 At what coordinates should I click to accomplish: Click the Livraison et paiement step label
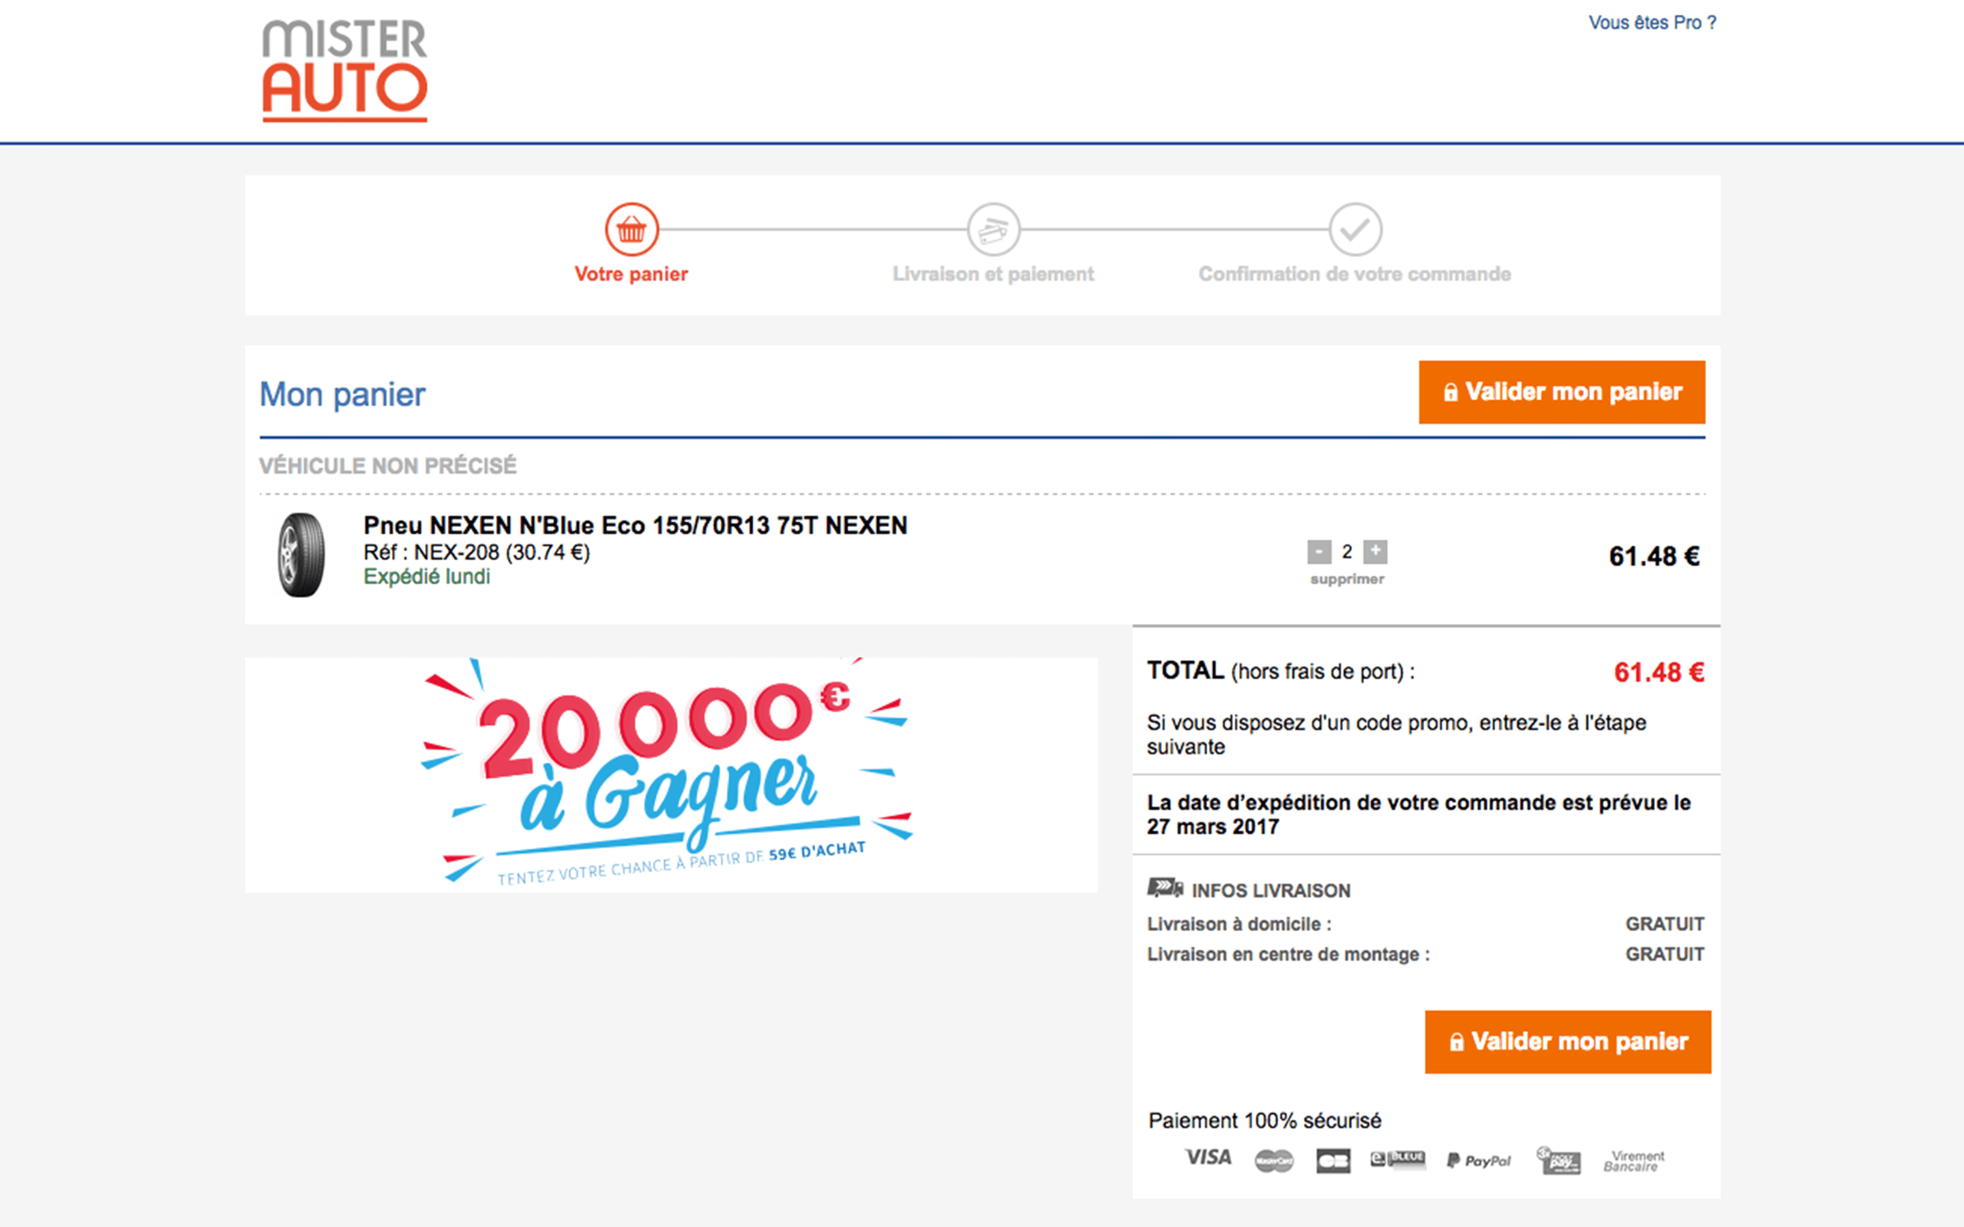[x=993, y=274]
